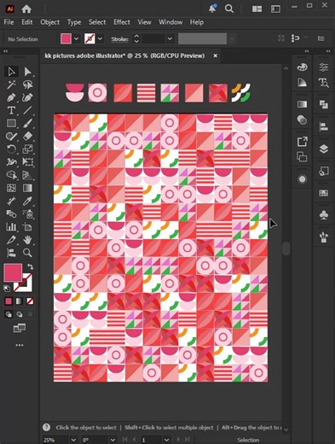Image resolution: width=335 pixels, height=444 pixels.
Task: Select the Eyedropper tool
Action: 27,202
